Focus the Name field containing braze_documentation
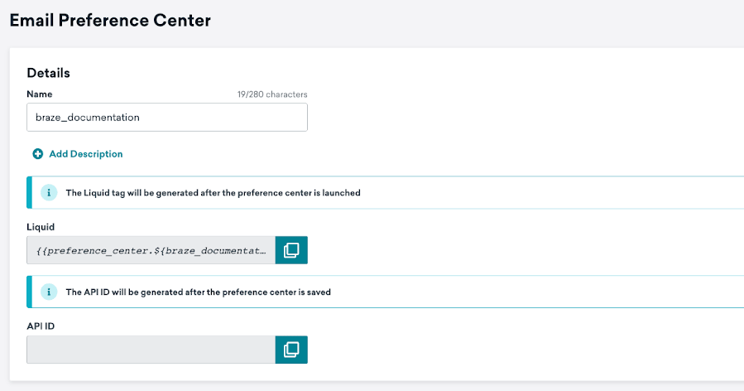Viewport: 744px width, 391px height. pyautogui.click(x=167, y=118)
